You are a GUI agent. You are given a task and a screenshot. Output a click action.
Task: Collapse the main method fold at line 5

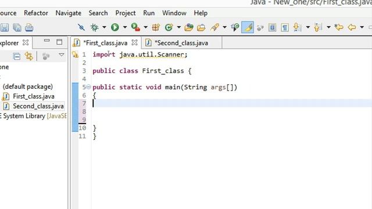[x=88, y=87]
